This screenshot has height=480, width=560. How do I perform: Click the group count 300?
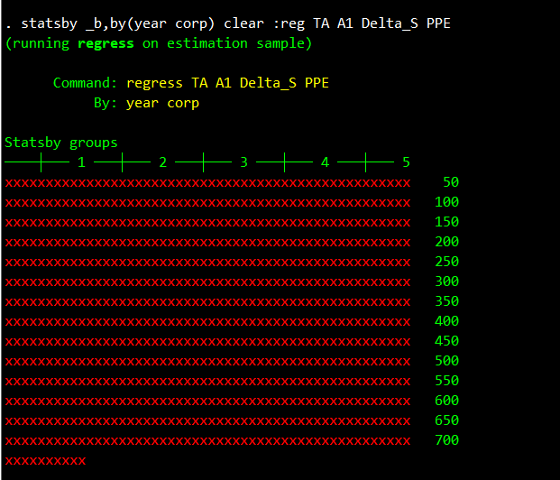[x=446, y=282]
